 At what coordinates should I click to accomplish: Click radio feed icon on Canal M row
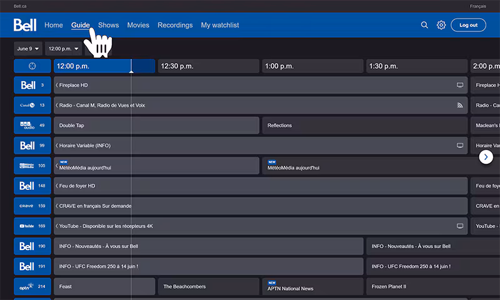[x=460, y=105]
